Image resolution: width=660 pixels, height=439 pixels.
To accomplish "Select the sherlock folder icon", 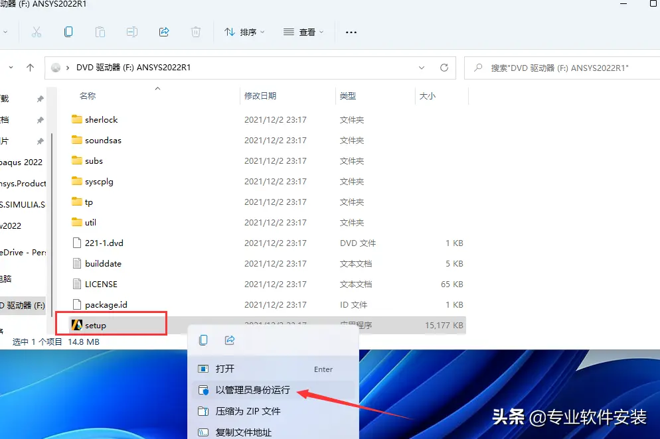I will pos(76,119).
